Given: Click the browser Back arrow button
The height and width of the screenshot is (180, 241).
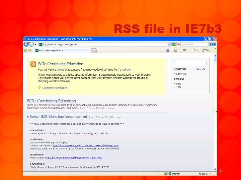Looking at the screenshot, I should click(x=26, y=44).
